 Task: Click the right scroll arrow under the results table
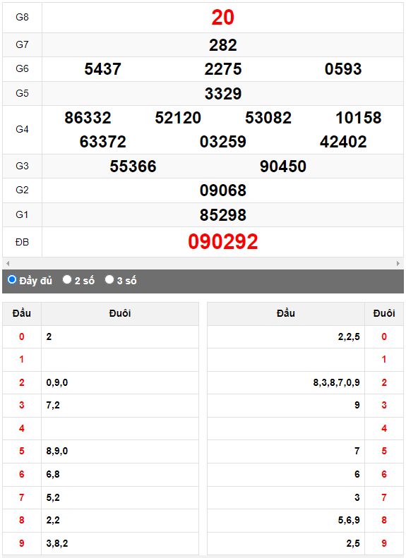pos(398,263)
